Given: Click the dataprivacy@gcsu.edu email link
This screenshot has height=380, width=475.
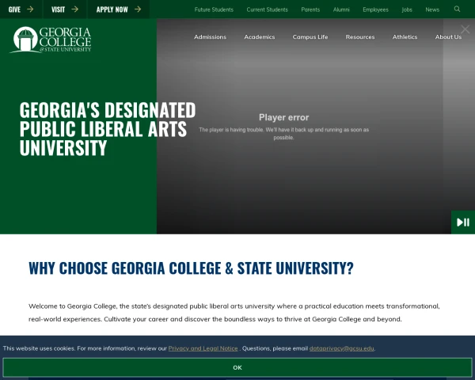Looking at the screenshot, I should (341, 348).
